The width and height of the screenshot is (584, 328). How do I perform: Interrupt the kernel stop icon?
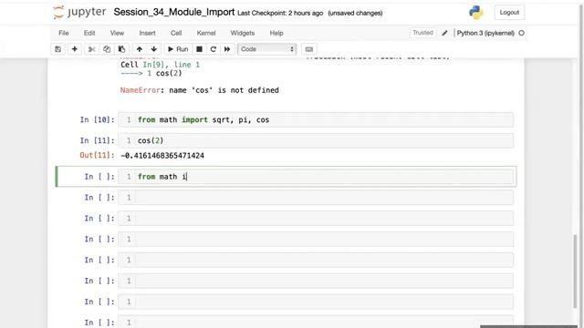pos(199,49)
